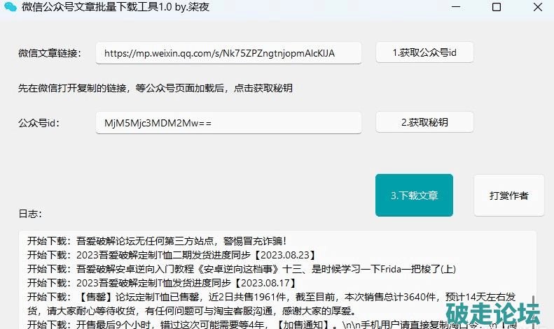554x329 pixels.
Task: Close the download tool window
Action: pyautogui.click(x=536, y=8)
